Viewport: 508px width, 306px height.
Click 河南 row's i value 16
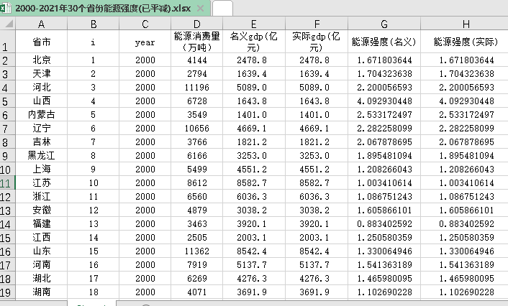(x=94, y=264)
